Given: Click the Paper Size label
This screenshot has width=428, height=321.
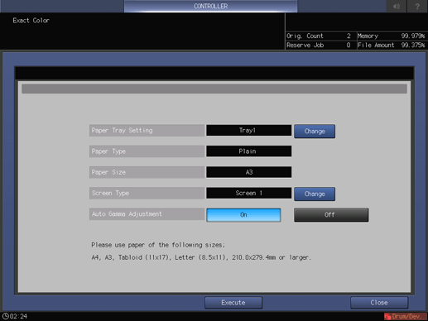Looking at the screenshot, I should [147, 172].
